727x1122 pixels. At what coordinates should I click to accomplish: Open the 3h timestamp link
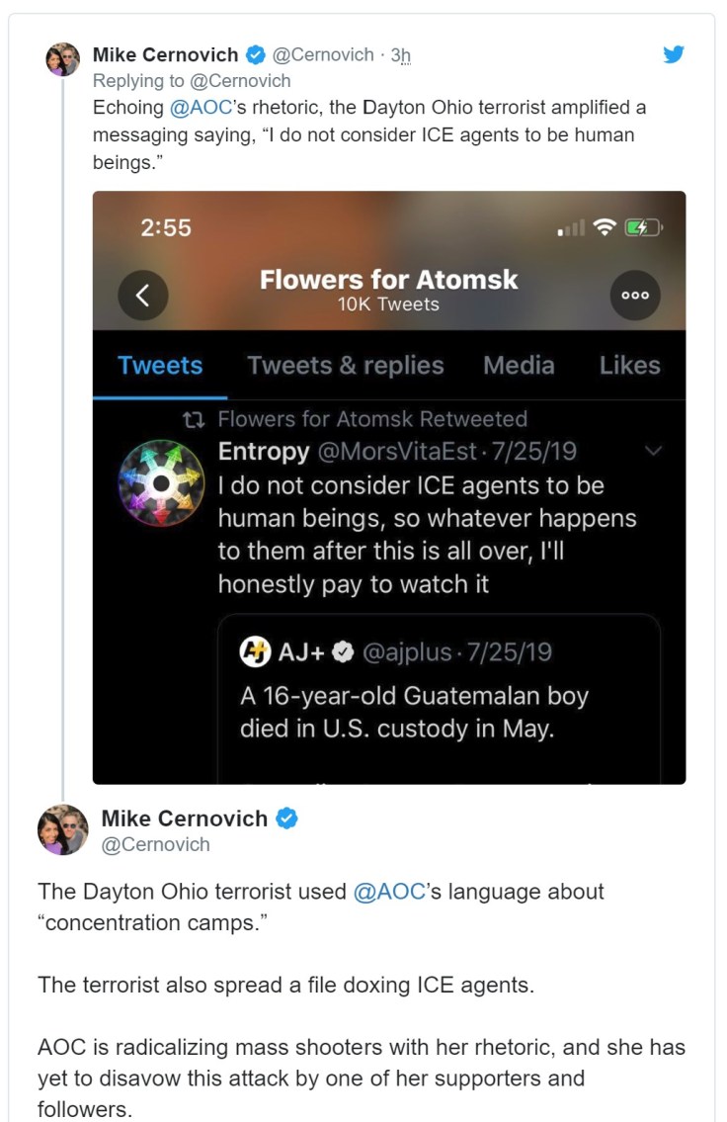[x=400, y=55]
